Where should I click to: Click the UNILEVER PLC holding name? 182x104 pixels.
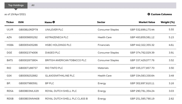click(54, 30)
